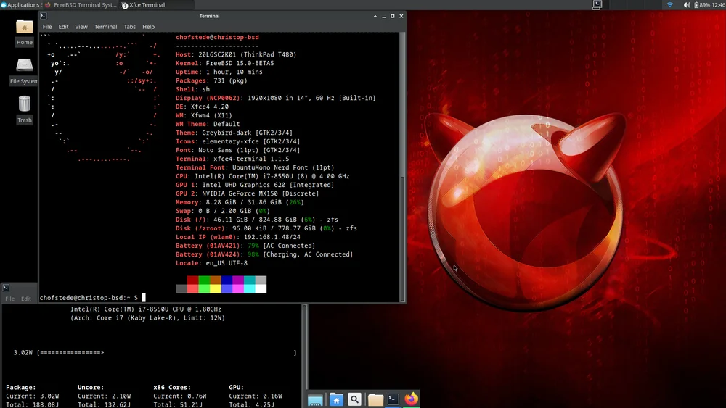
Task: Click the 'en_US.UTF-8' locale text
Action: tap(227, 263)
